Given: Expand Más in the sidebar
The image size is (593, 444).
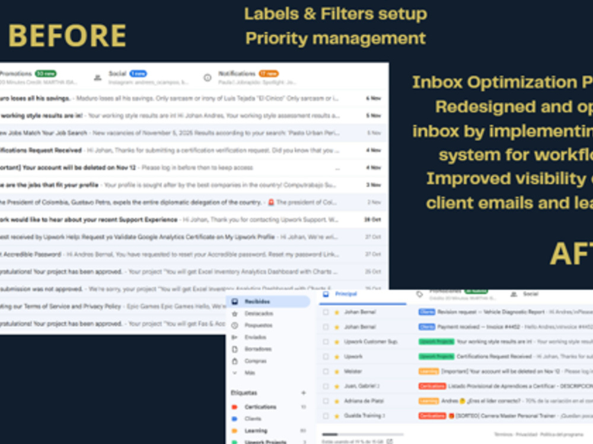Looking at the screenshot, I should click(x=250, y=372).
